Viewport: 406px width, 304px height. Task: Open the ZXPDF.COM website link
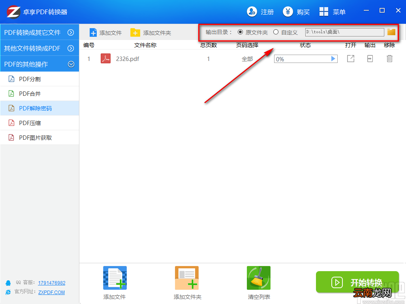51,292
